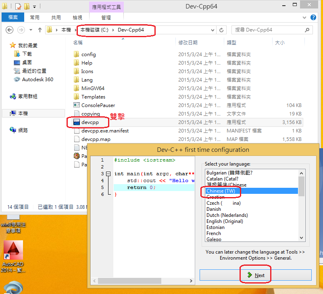Select Catalan in language list

pyautogui.click(x=252, y=178)
